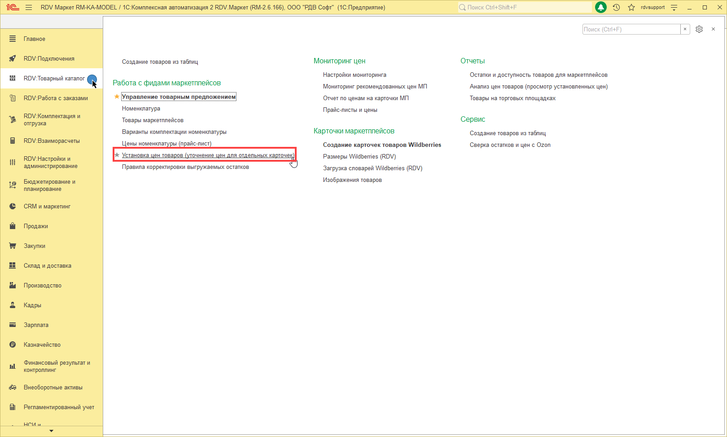This screenshot has height=437, width=727.
Task: Open history clock icon
Action: tap(616, 7)
